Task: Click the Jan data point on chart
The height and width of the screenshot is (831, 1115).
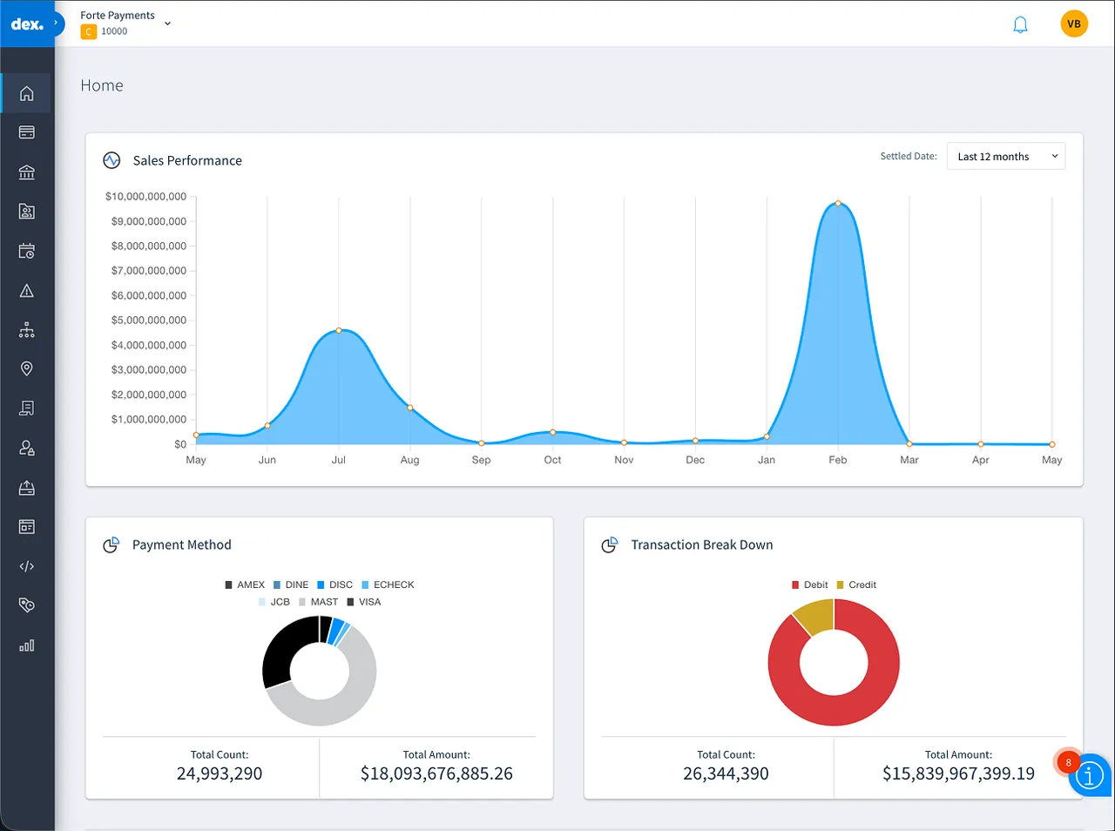Action: (x=767, y=436)
